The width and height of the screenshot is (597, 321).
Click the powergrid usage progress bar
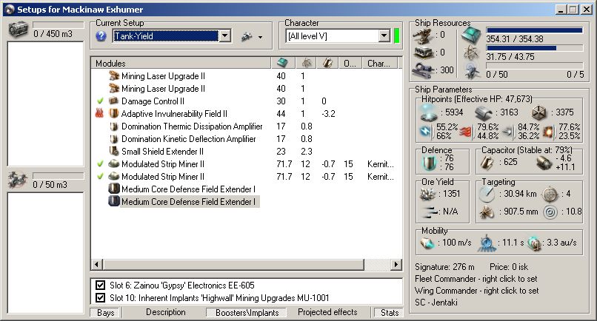(x=535, y=48)
